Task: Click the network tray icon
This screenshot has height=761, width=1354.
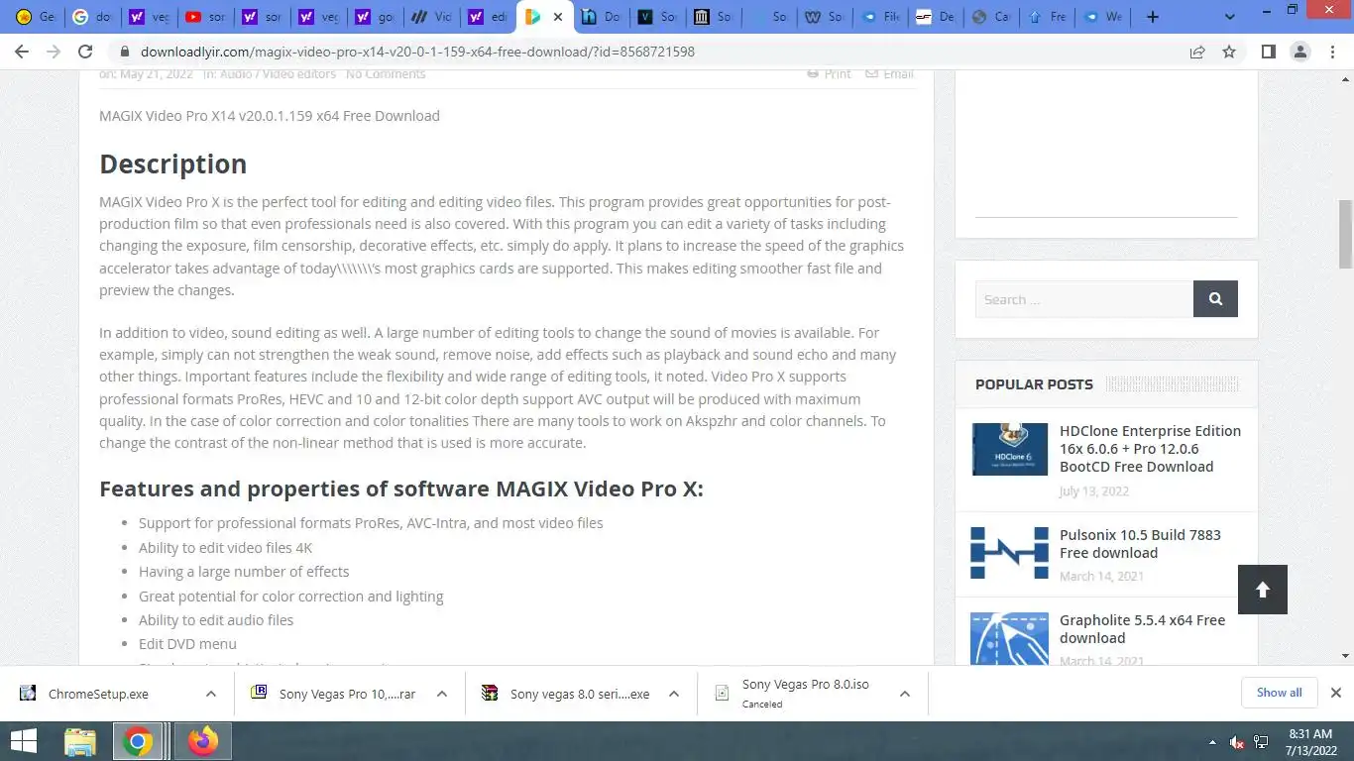Action: click(x=1262, y=742)
